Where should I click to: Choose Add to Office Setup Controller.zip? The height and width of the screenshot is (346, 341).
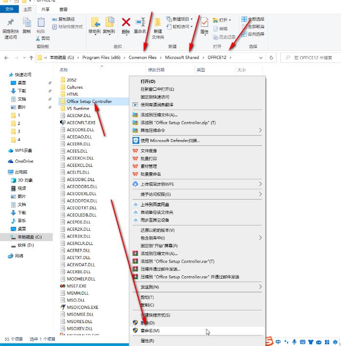[197, 122]
